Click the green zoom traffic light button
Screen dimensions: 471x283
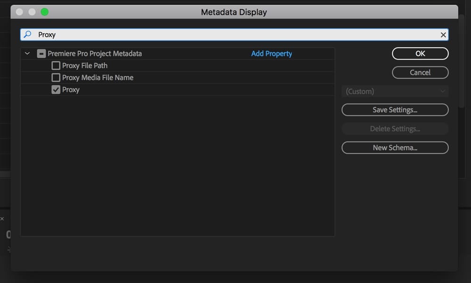click(x=44, y=11)
